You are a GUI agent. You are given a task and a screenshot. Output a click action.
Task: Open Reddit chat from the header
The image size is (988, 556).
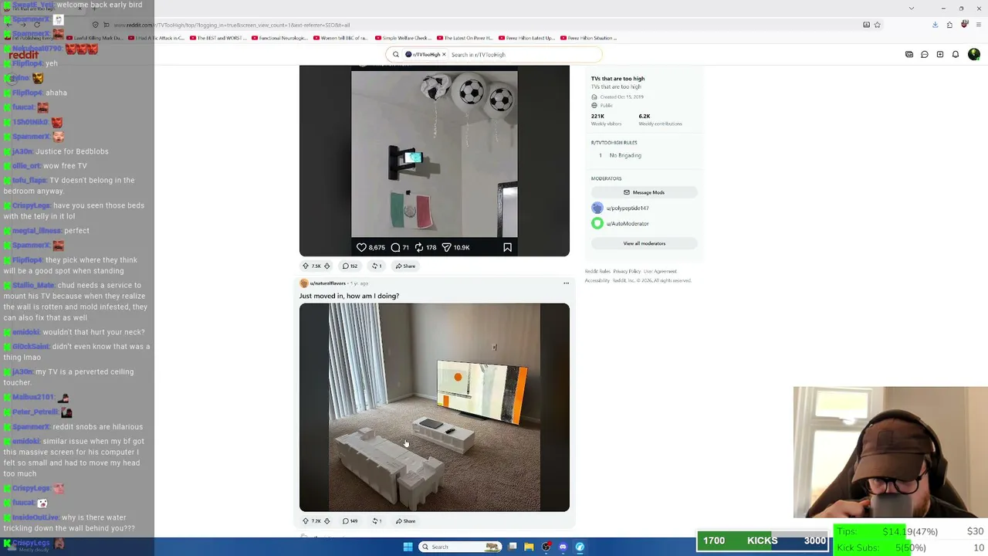925,55
